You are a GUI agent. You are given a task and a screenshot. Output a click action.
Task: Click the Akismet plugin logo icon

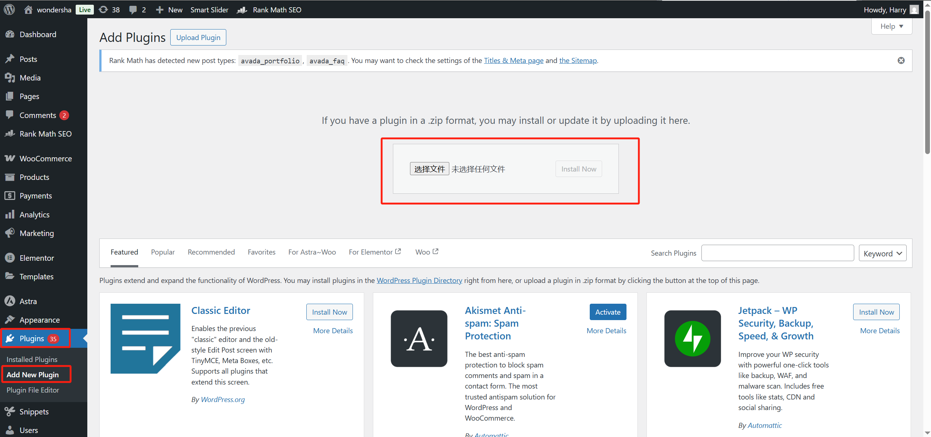click(419, 338)
